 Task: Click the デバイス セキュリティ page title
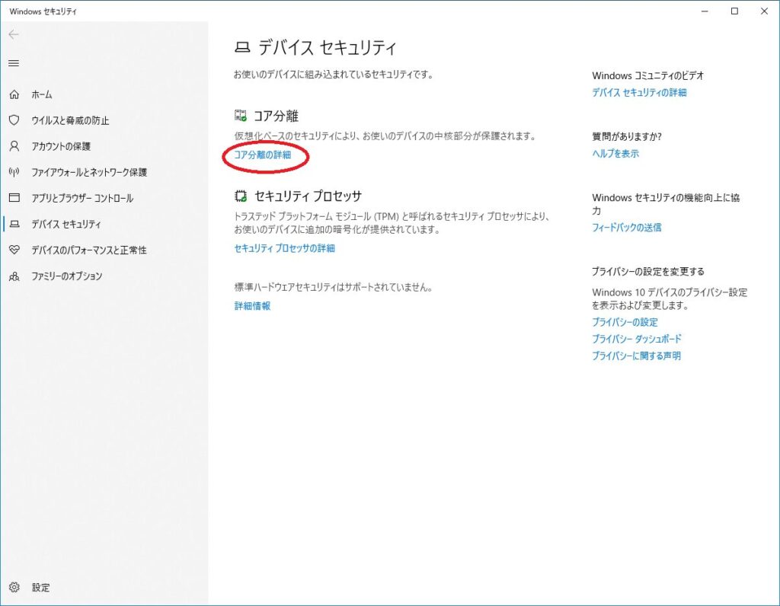click(327, 48)
